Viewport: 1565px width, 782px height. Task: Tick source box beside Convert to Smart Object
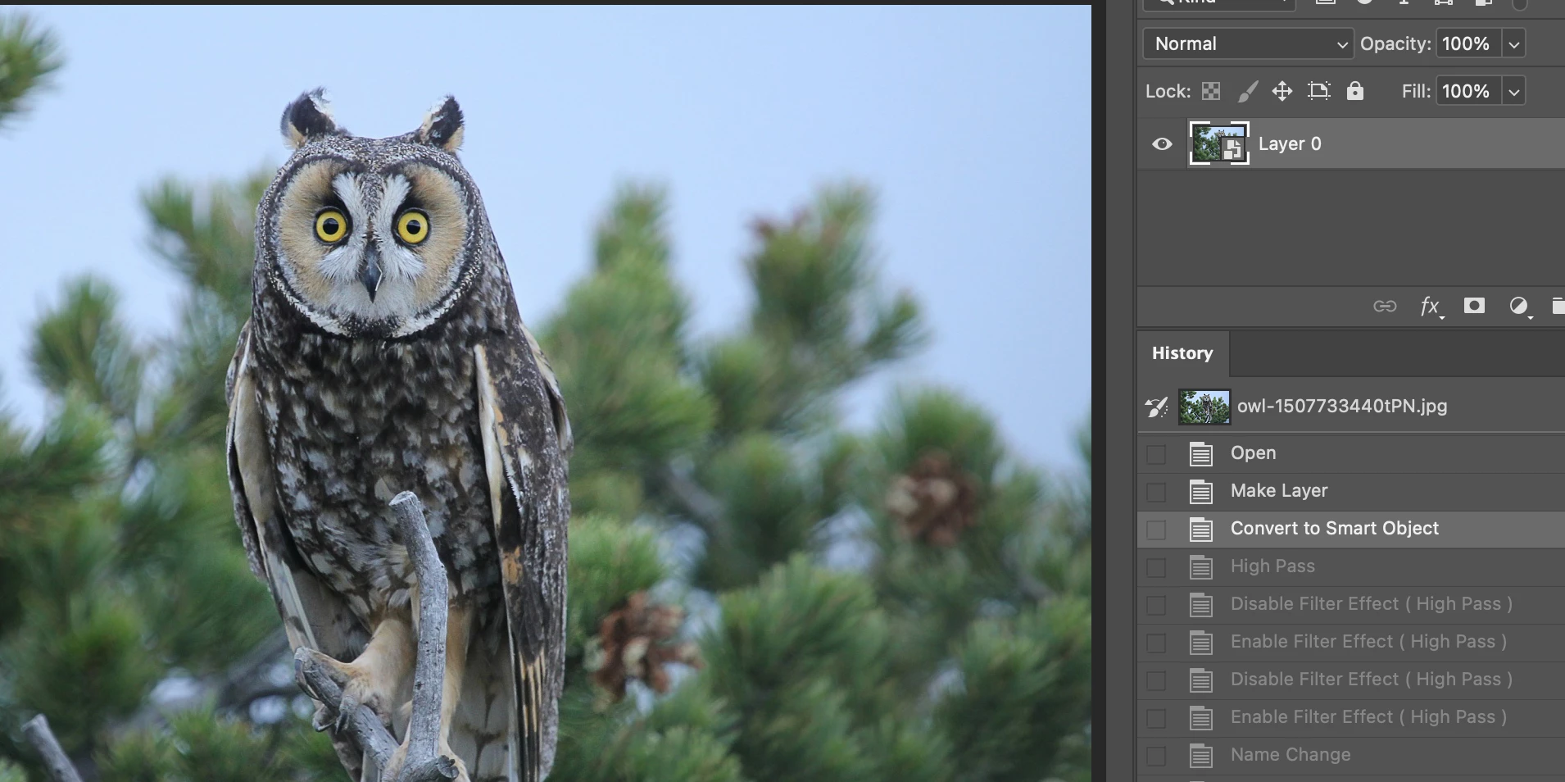coord(1156,530)
